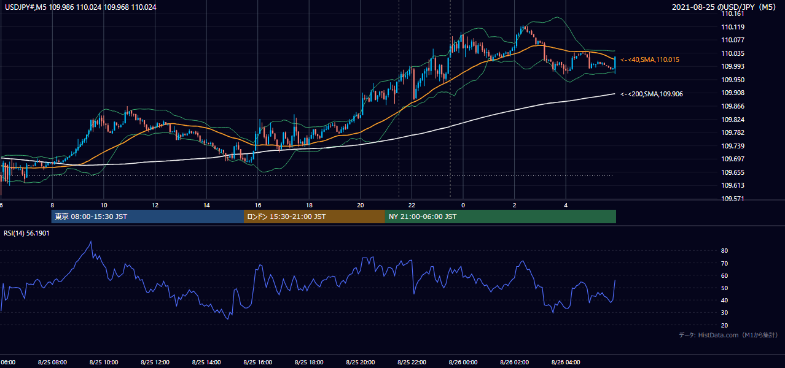Click hour tick 20 under price chart
Screen dimensions: 785x368
[361, 205]
